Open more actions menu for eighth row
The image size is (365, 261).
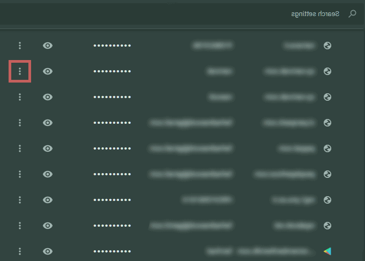click(x=20, y=226)
